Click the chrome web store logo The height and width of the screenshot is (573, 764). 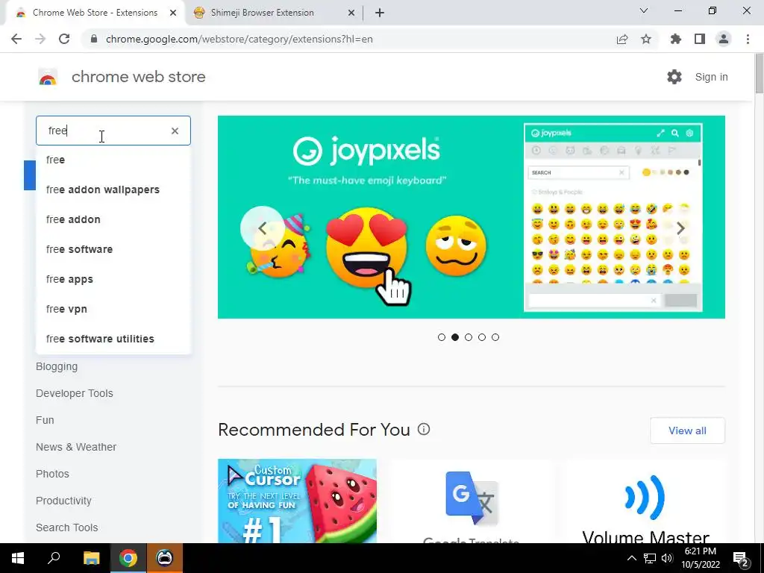point(48,77)
